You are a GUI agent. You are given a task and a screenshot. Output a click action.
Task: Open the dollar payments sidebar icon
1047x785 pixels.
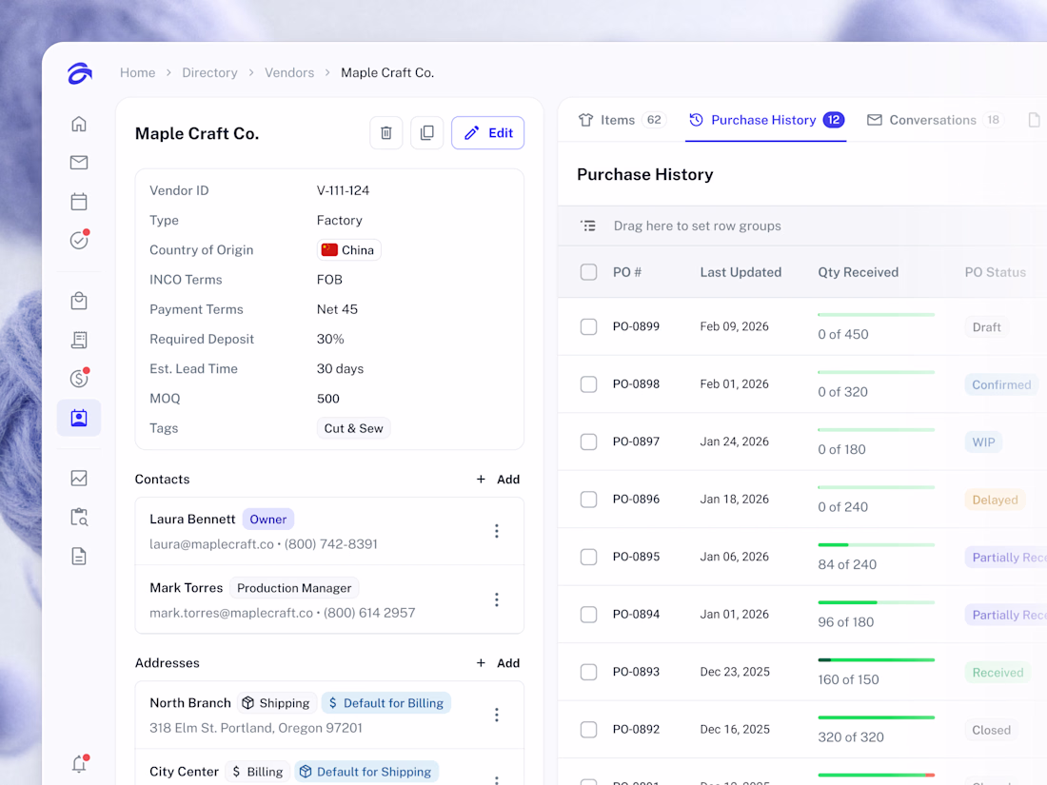pos(79,379)
